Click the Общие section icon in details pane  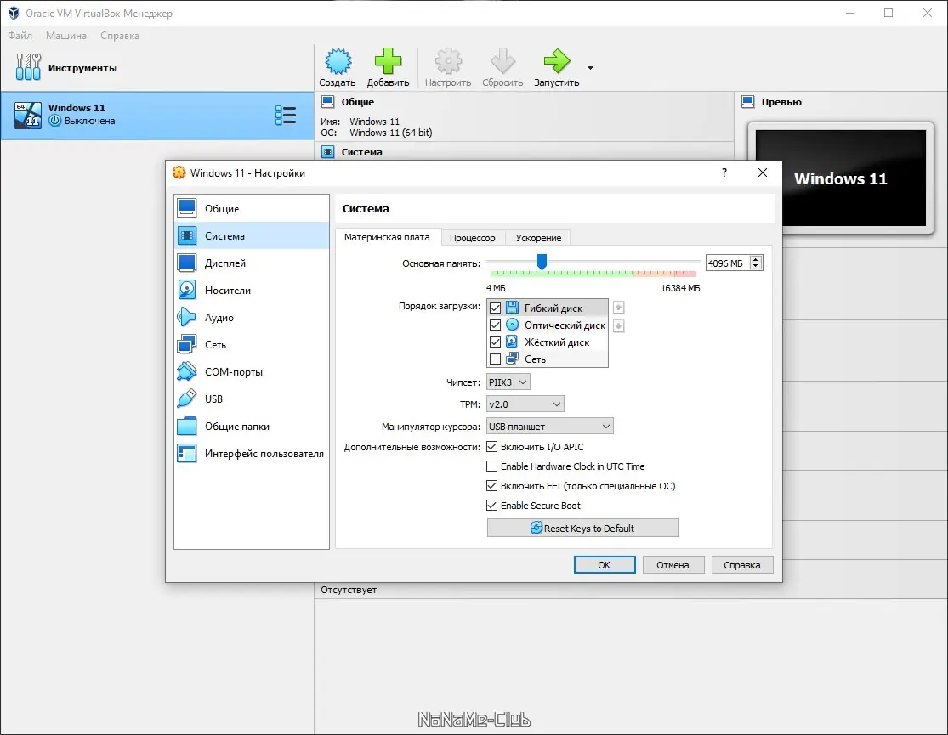point(327,102)
